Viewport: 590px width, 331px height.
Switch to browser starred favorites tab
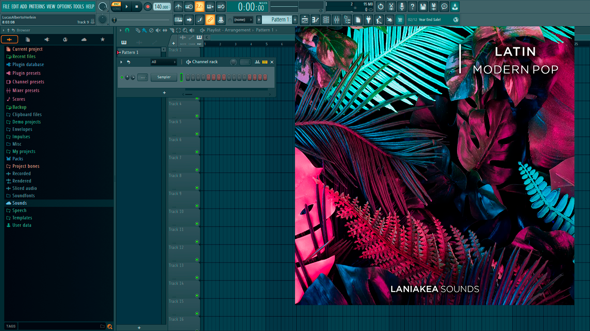pos(102,39)
